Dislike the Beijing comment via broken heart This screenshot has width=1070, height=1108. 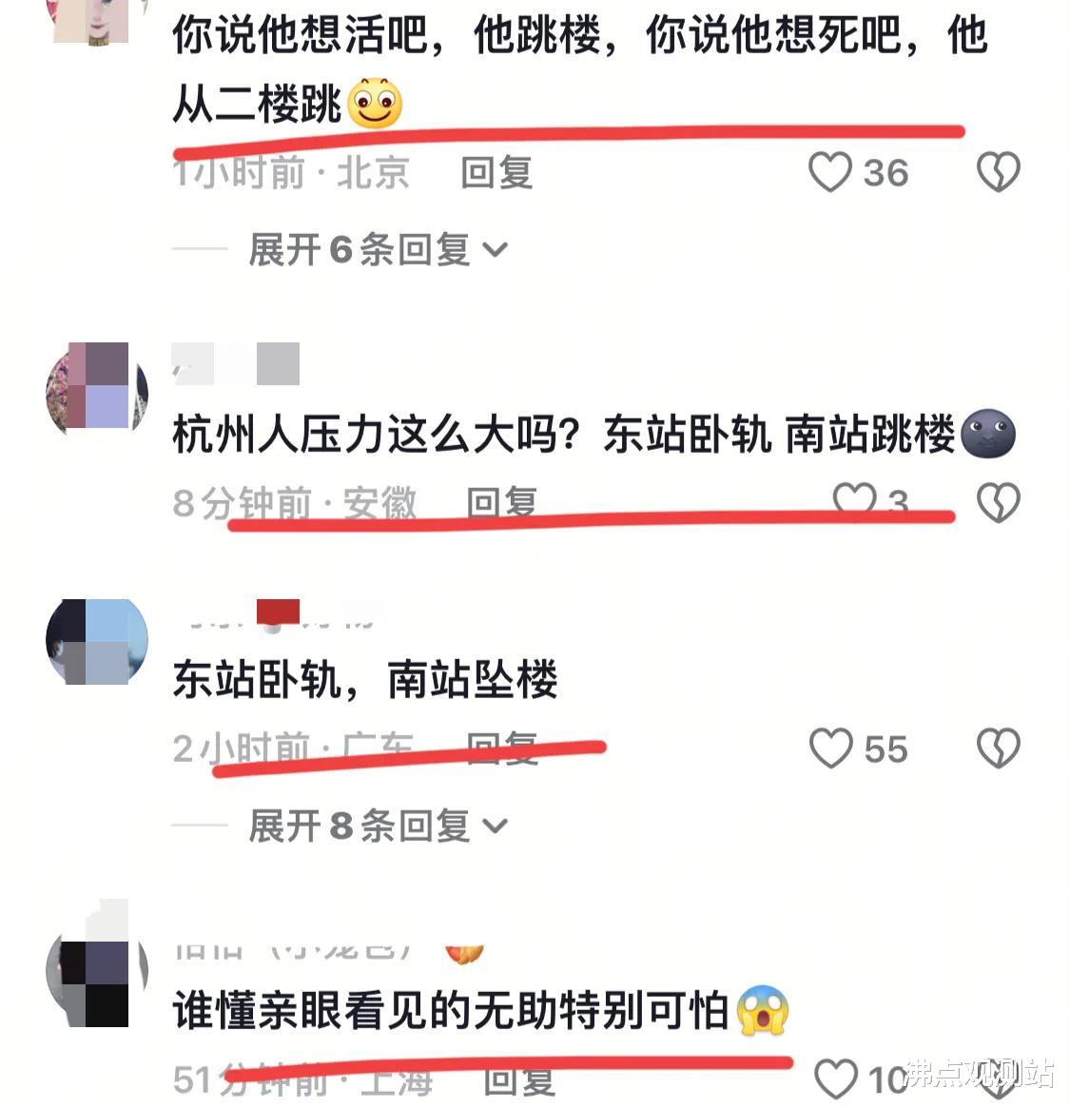pos(998,172)
